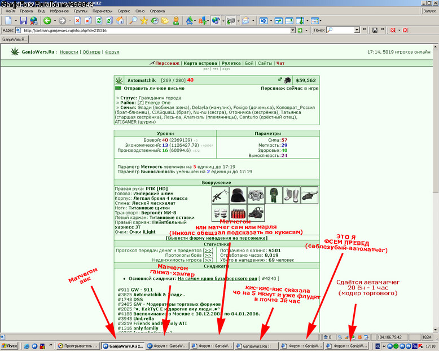
Task: Open dropdown next to new page icon
Action: point(16,21)
